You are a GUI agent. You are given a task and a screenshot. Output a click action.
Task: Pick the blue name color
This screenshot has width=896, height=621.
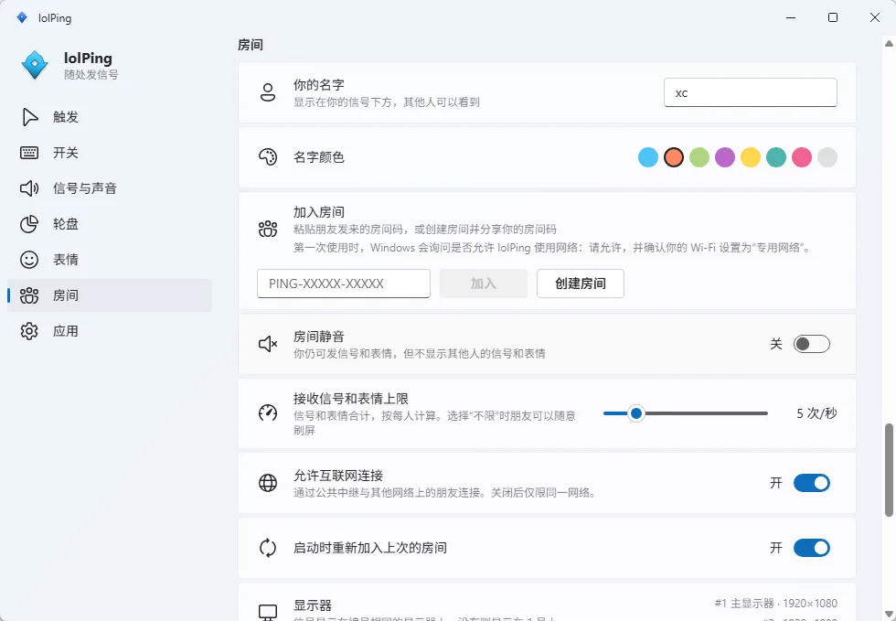pos(648,157)
